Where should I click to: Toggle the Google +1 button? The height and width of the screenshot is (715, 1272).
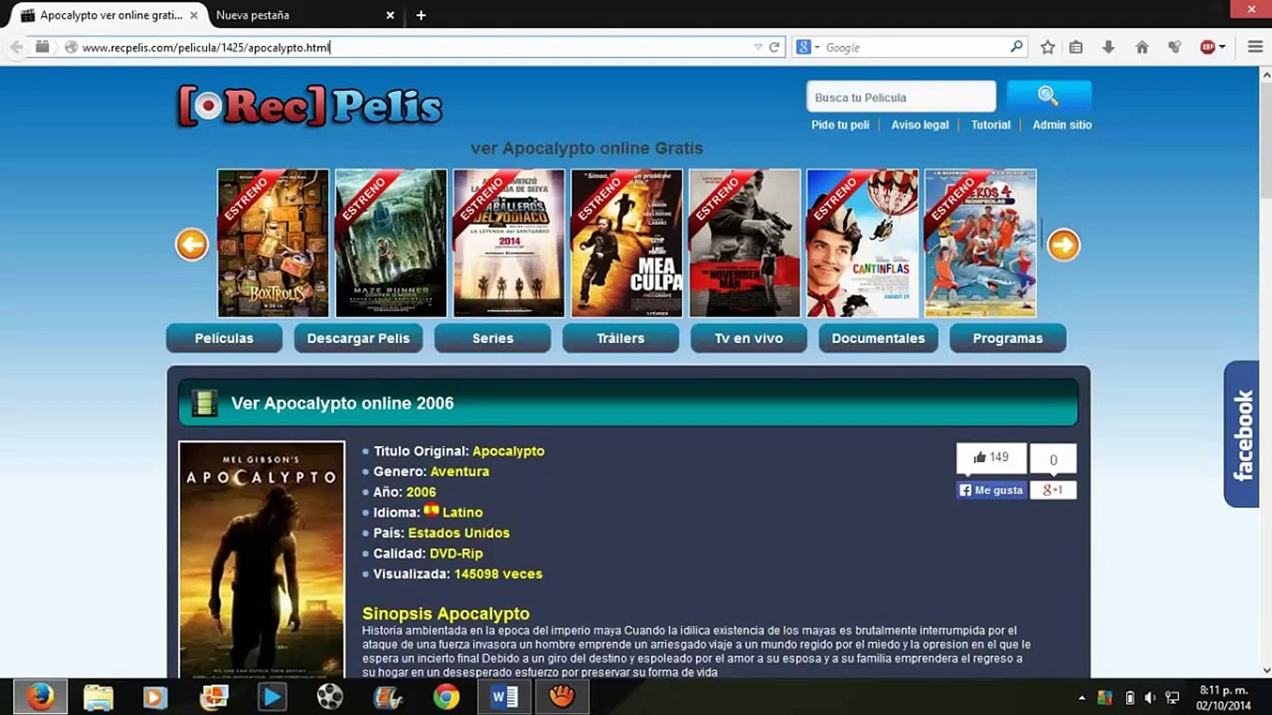click(1053, 490)
